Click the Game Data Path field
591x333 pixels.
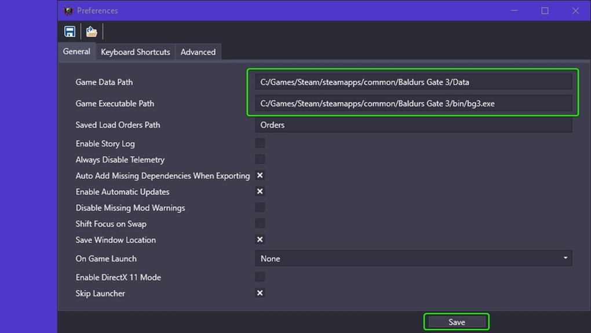[413, 82]
